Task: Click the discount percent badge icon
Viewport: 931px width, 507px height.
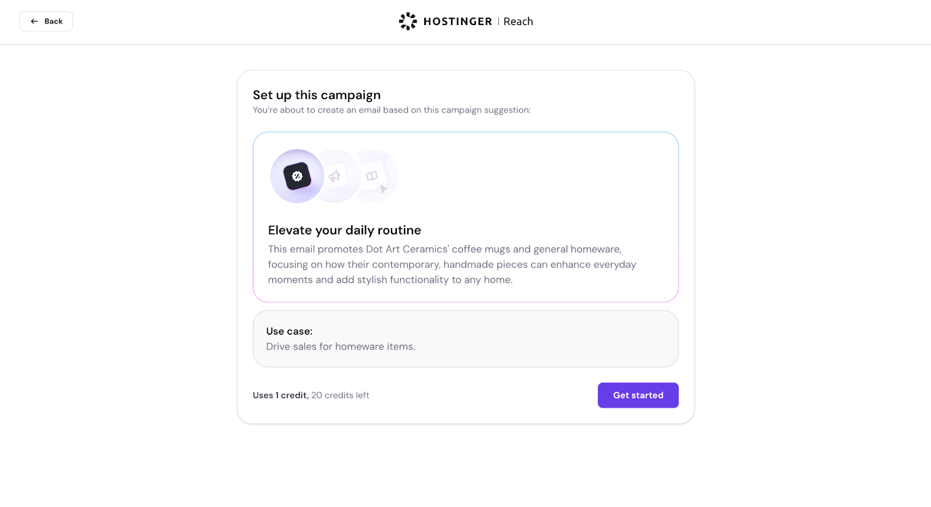Action: coord(297,176)
